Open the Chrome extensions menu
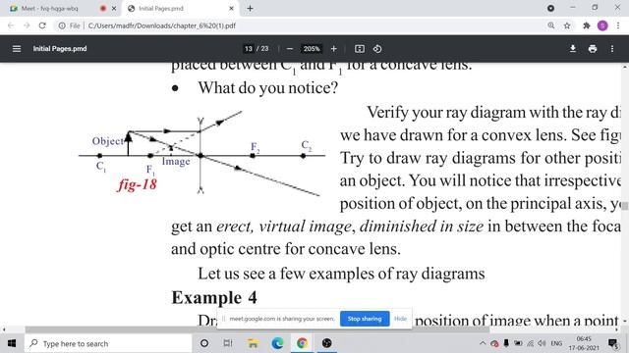The height and width of the screenshot is (353, 629). (587, 25)
